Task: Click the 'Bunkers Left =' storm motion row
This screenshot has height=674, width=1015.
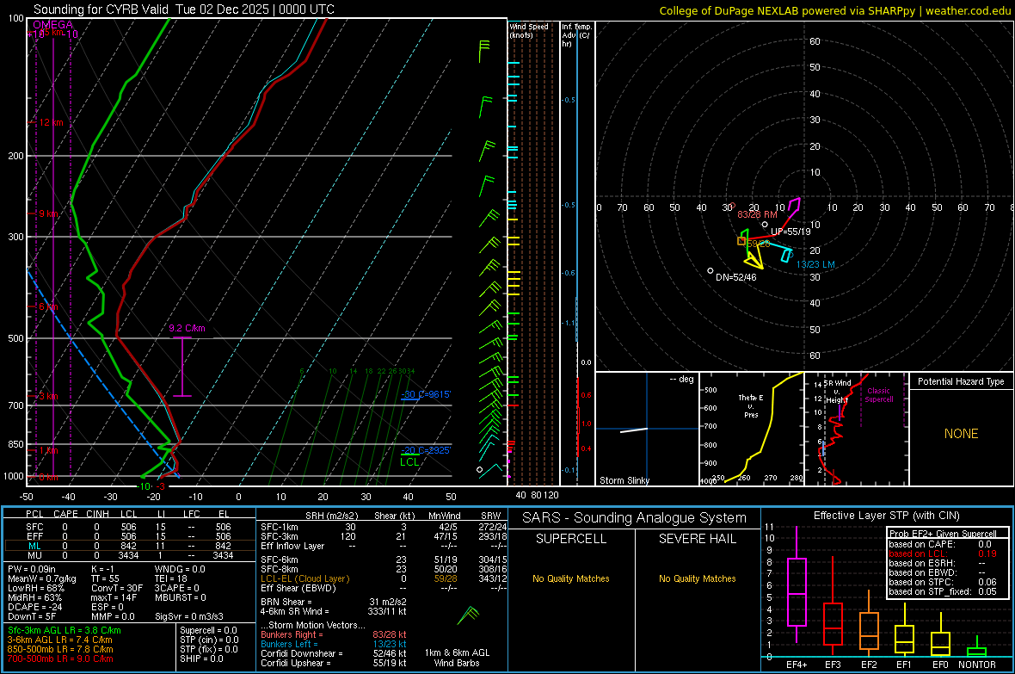Action: 334,644
